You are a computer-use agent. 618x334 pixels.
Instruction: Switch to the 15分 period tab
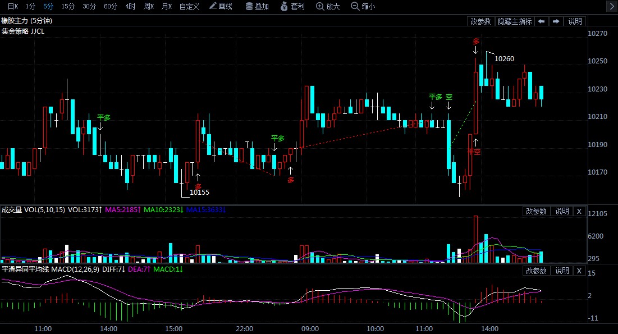pyautogui.click(x=68, y=6)
